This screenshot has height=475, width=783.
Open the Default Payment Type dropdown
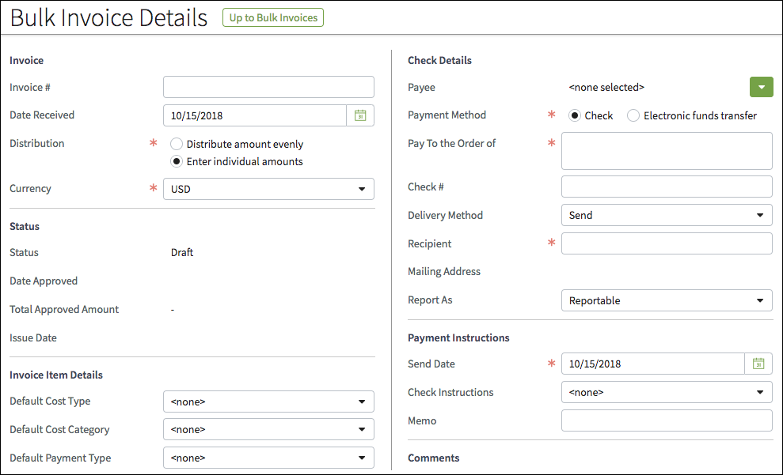click(x=268, y=458)
